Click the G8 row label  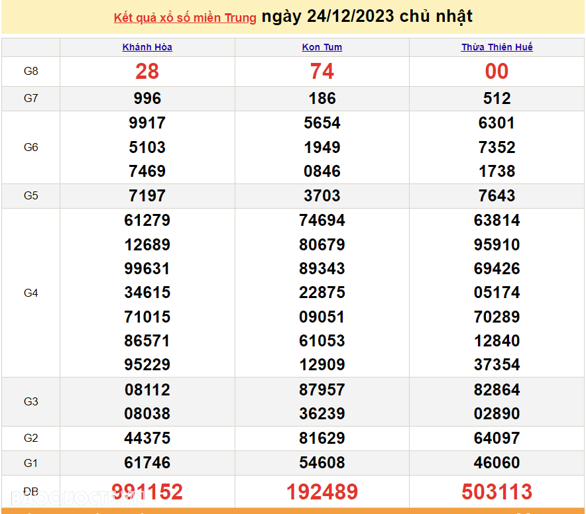click(x=31, y=72)
